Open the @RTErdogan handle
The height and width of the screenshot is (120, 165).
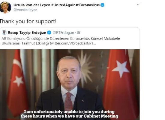coord(63,33)
